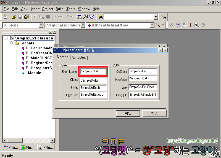Open the View menu
Screen dimensions: 221x158
click(24, 9)
